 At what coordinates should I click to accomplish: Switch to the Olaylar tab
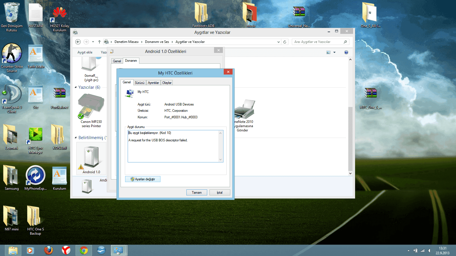[167, 83]
